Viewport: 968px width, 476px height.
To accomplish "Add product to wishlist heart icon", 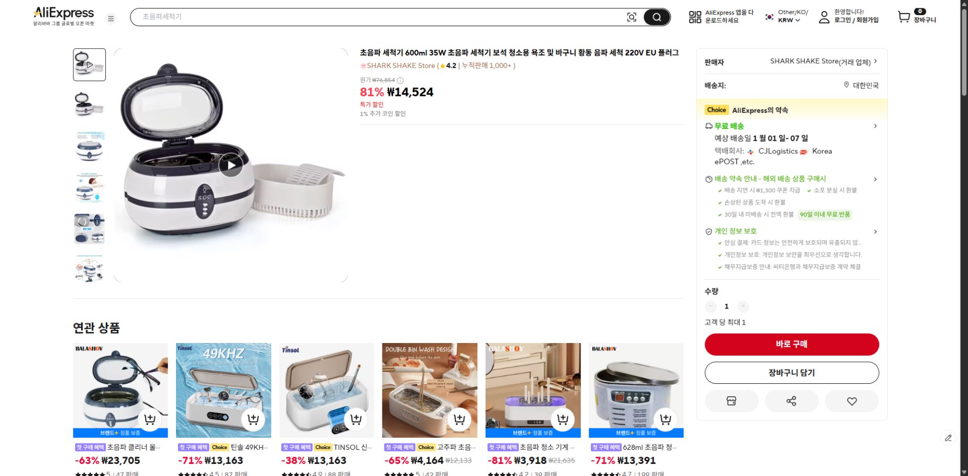I will [852, 401].
